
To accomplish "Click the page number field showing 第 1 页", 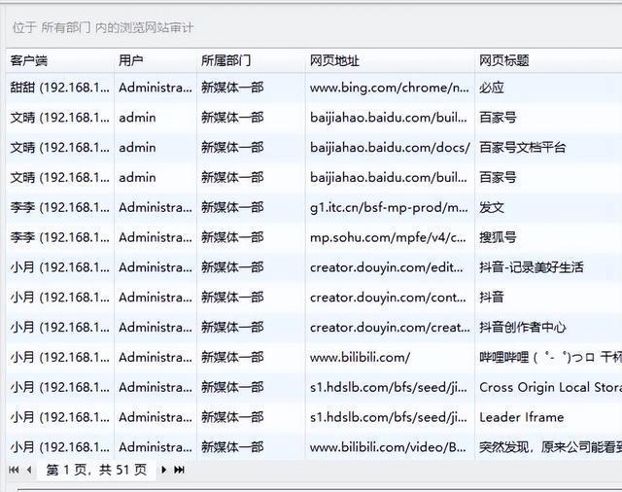I will pos(96,470).
